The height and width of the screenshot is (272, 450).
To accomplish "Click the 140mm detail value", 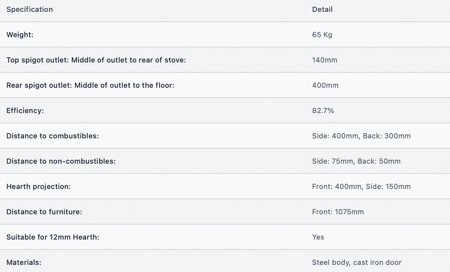I will (x=325, y=60).
